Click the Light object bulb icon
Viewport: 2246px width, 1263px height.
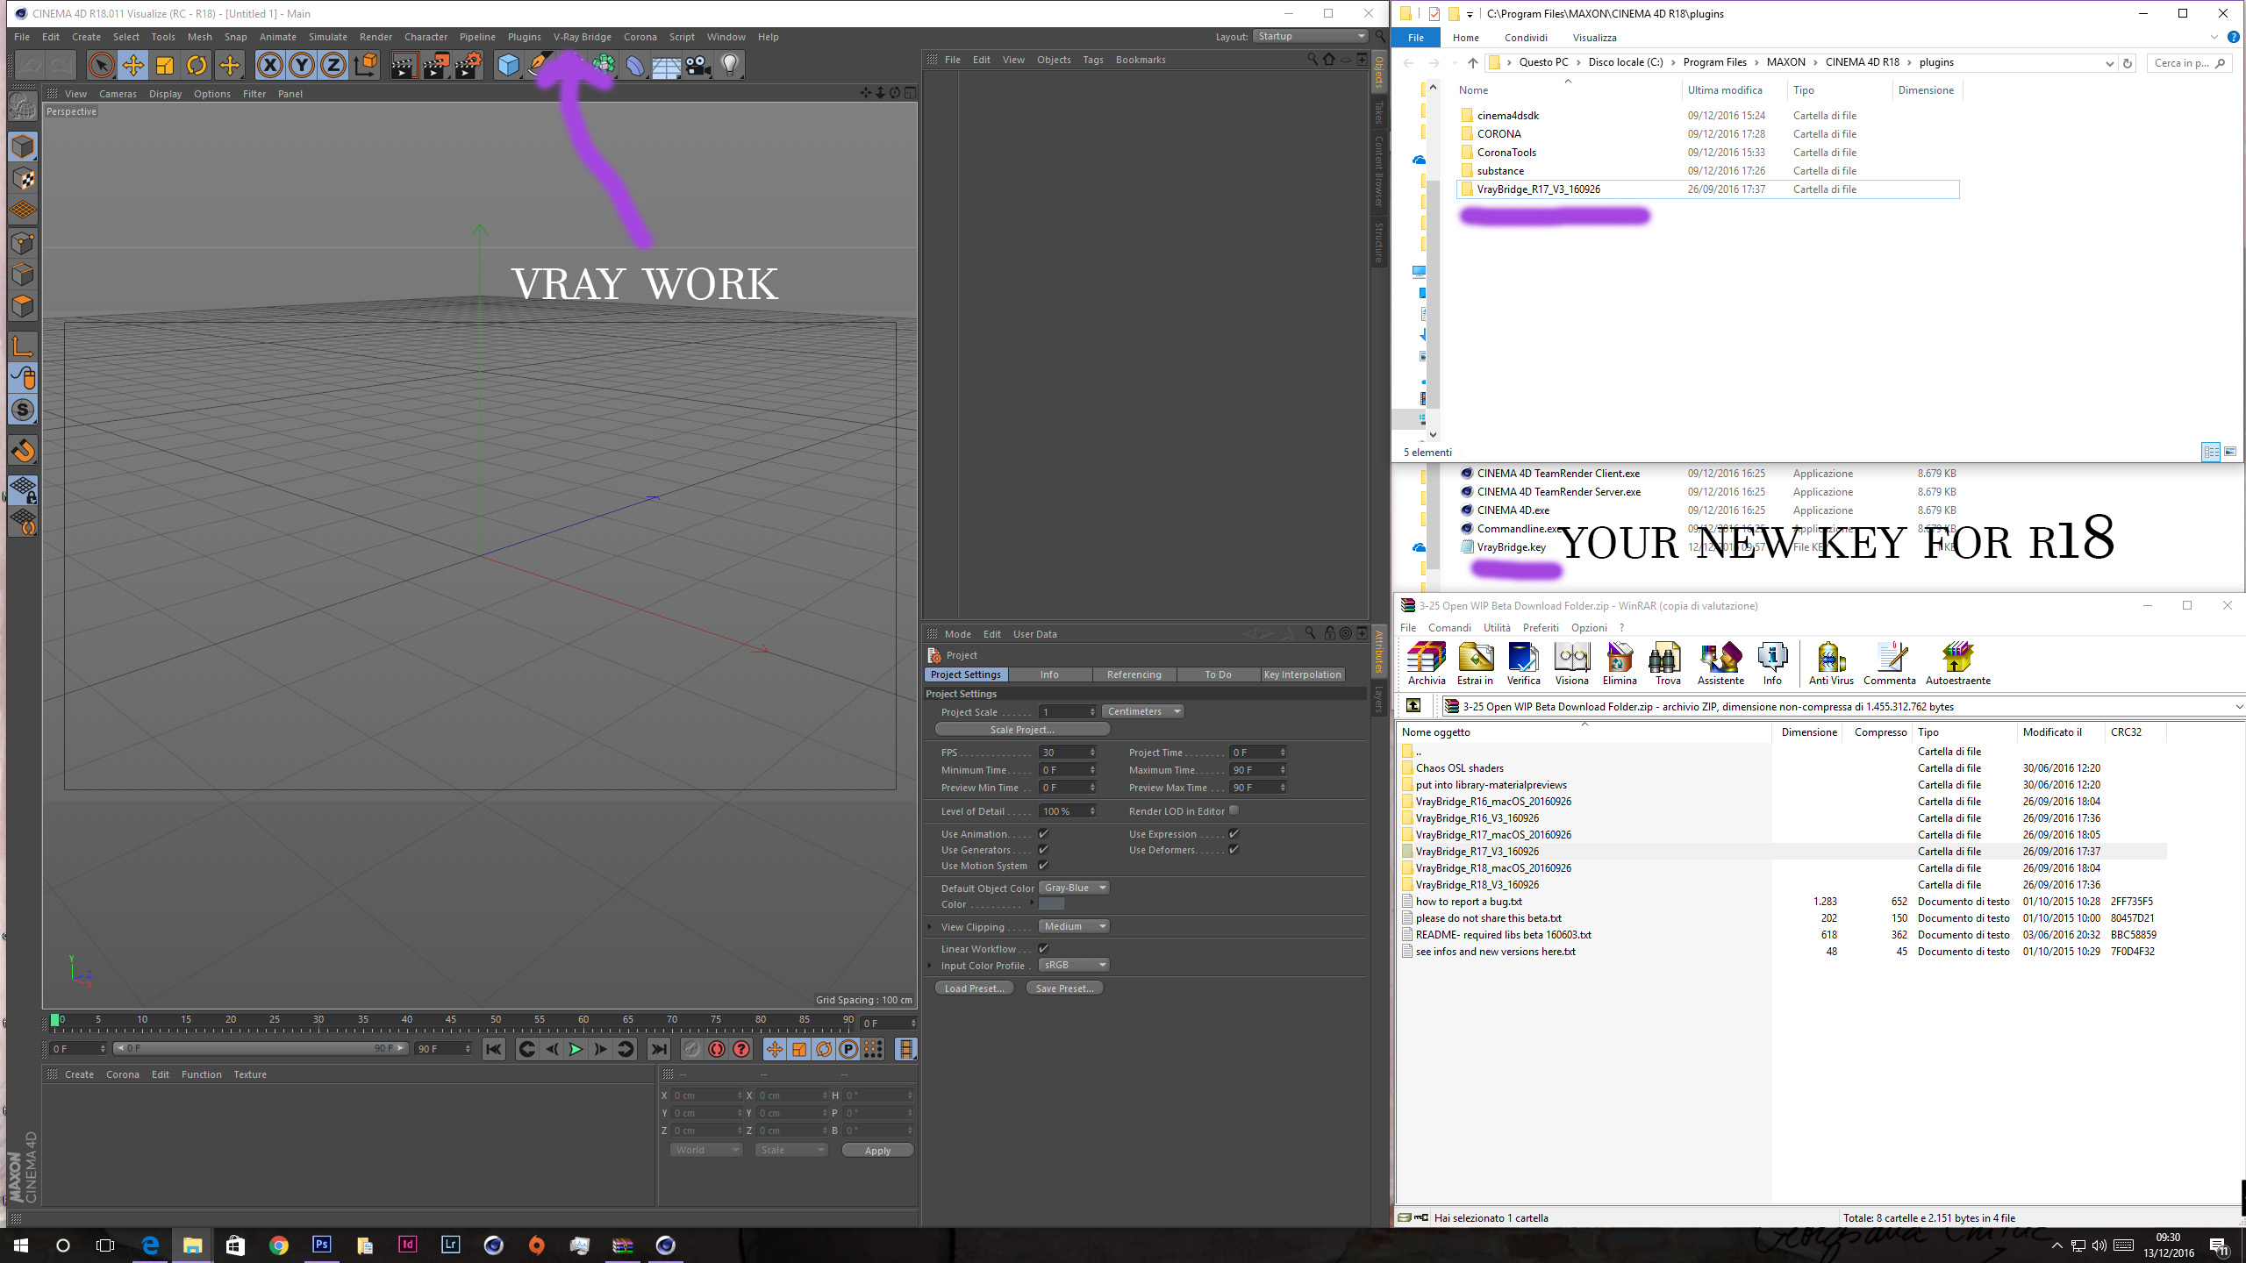pyautogui.click(x=730, y=65)
